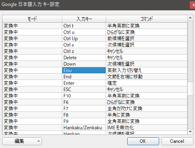Click 半角英数に変換 command in Ctrl t row
195x148 pixels.
point(147,26)
